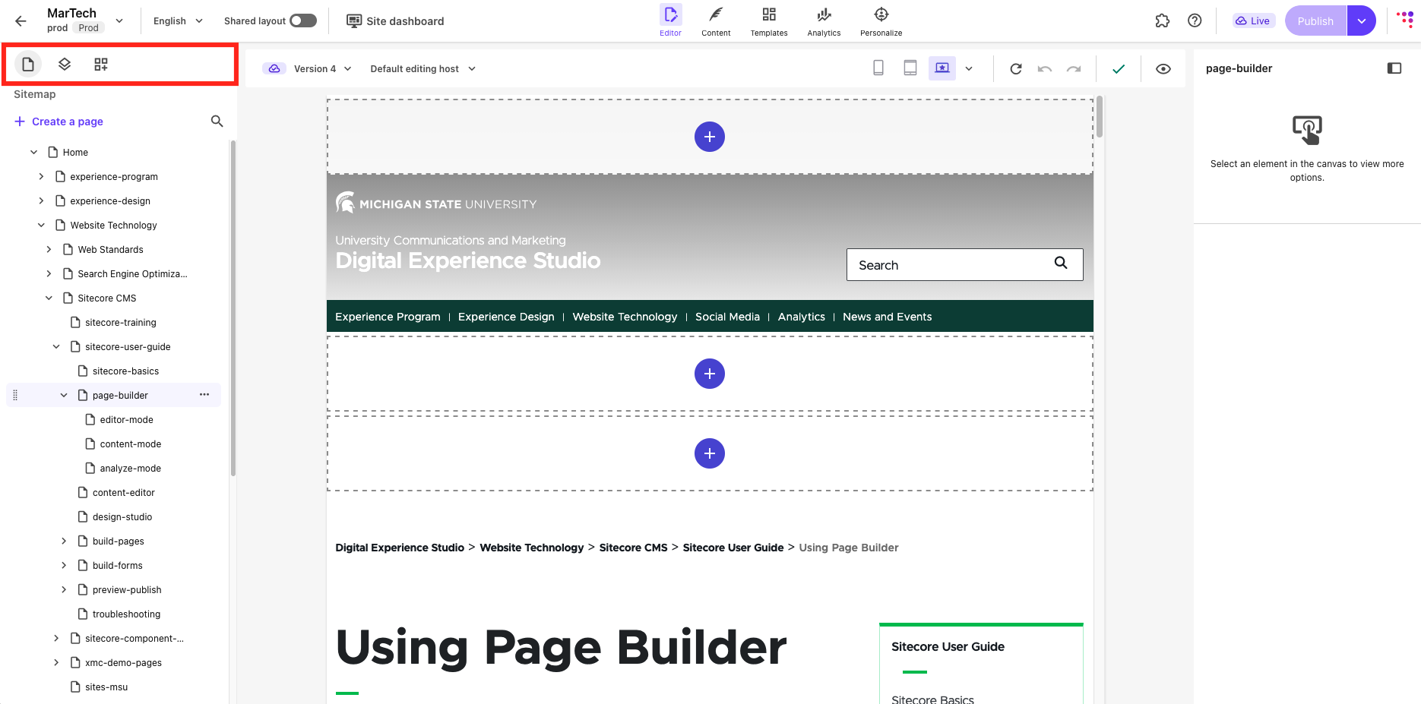
Task: Expand the build-pages node
Action: pyautogui.click(x=64, y=541)
